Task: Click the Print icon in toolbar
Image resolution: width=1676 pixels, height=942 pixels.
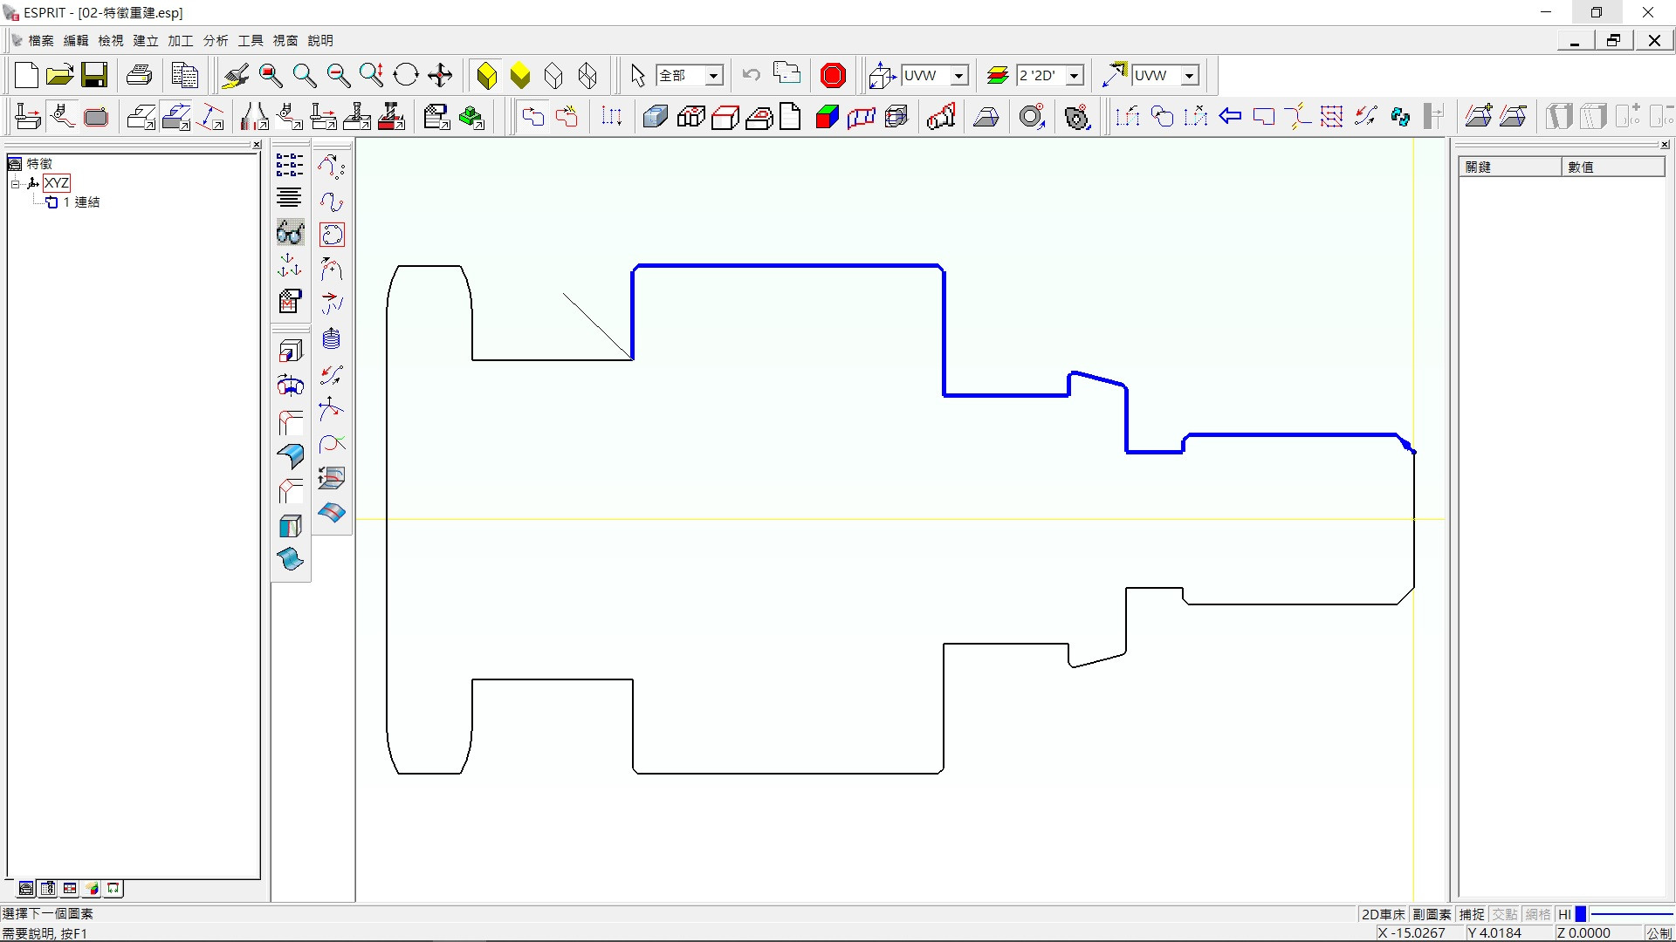Action: click(x=140, y=76)
